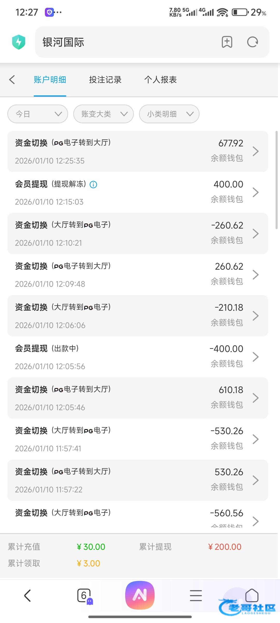Go to the browser home icon
This screenshot has width=280, height=623.
[x=252, y=595]
